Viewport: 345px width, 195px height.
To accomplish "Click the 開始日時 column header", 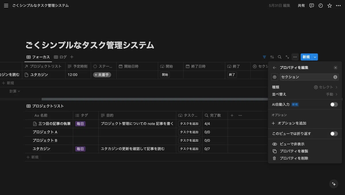I will click(x=137, y=66).
